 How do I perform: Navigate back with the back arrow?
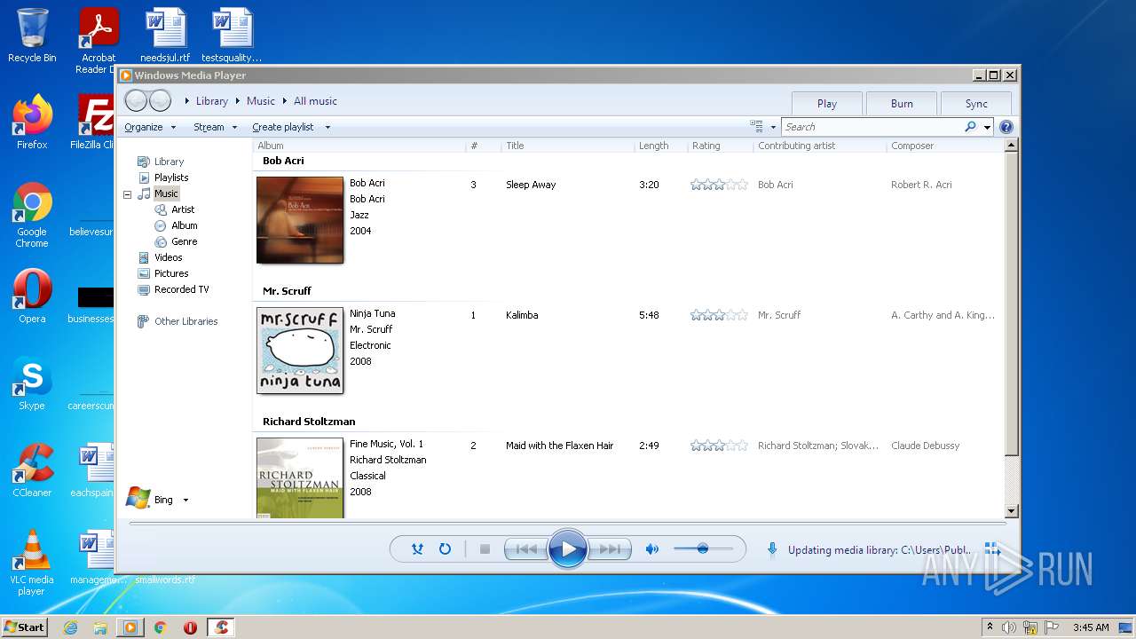tap(136, 100)
